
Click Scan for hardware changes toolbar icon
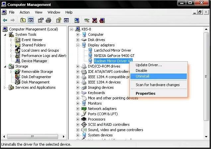[x=77, y=21]
